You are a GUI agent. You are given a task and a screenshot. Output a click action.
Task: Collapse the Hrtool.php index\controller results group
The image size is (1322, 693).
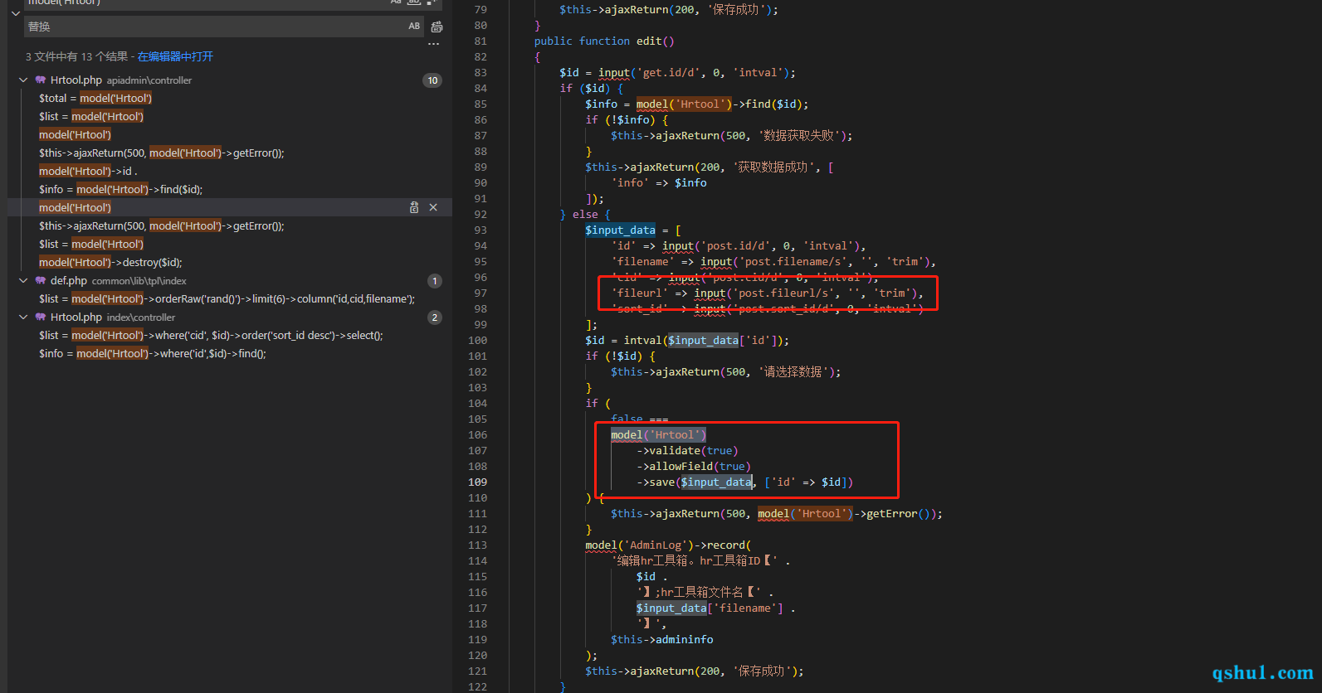(x=23, y=317)
